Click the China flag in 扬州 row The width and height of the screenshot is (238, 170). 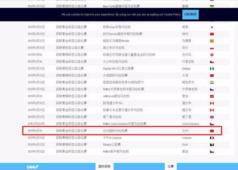pyautogui.click(x=212, y=34)
